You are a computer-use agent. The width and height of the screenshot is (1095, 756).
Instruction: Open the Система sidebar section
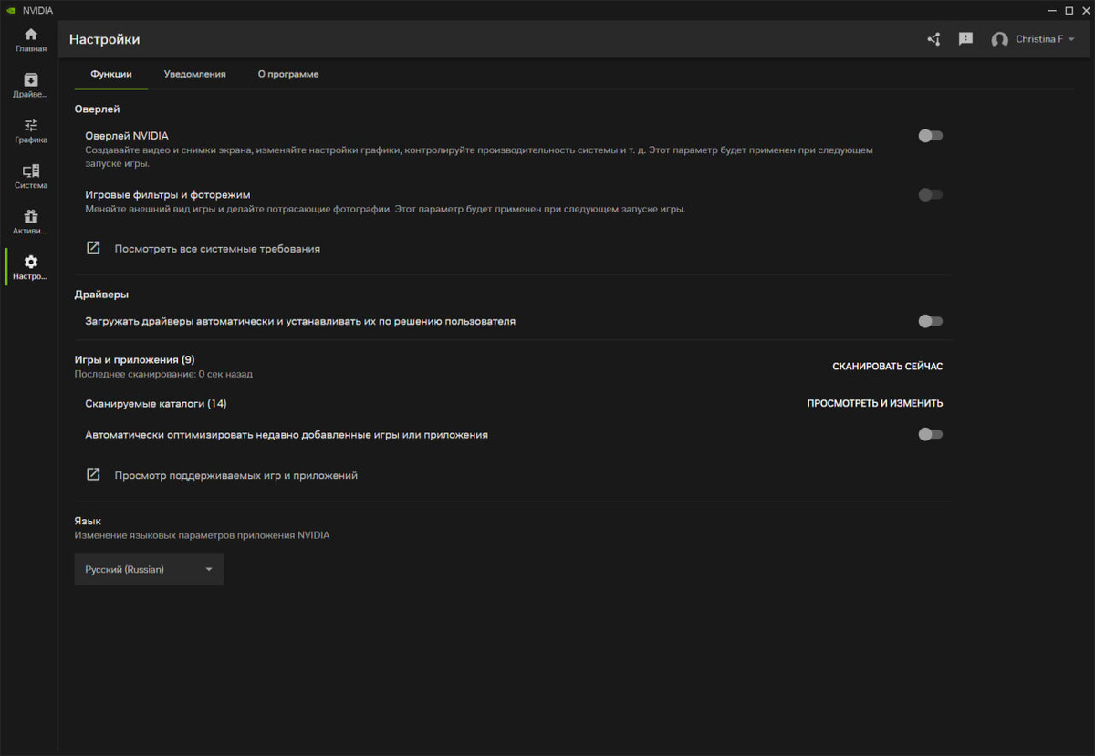point(30,177)
